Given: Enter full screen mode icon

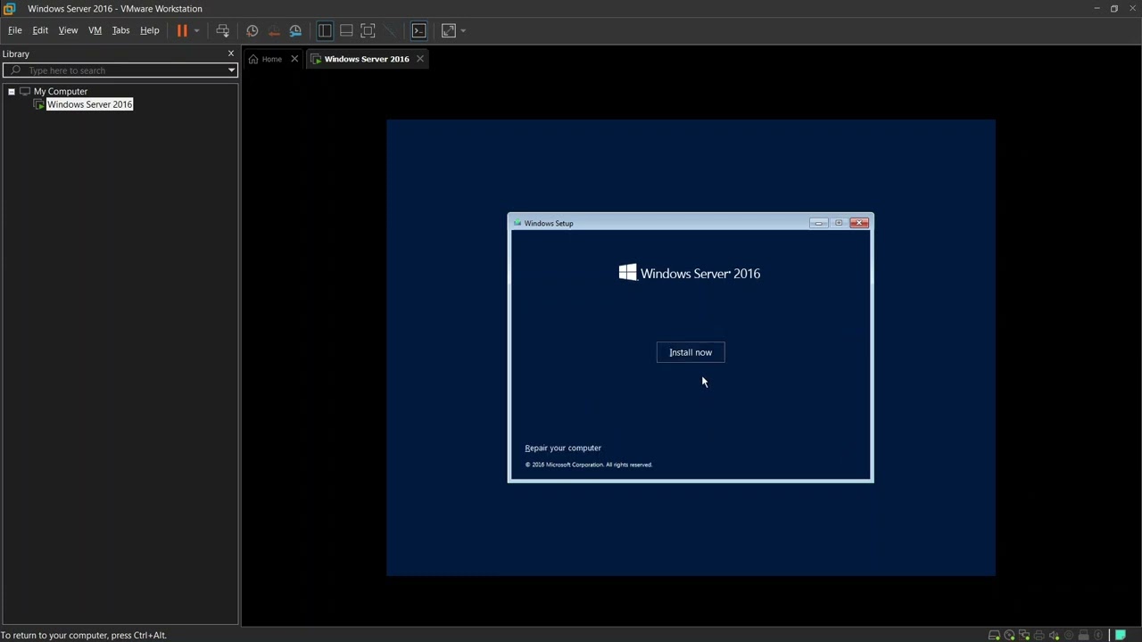Looking at the screenshot, I should point(368,30).
